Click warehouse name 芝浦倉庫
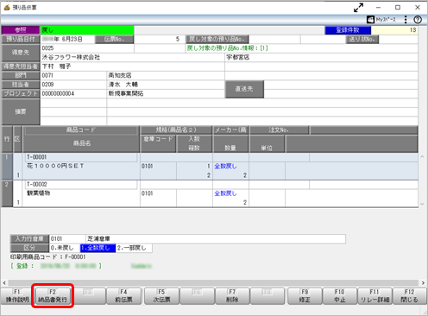Image resolution: width=428 pixels, height=316 pixels. click(x=98, y=239)
